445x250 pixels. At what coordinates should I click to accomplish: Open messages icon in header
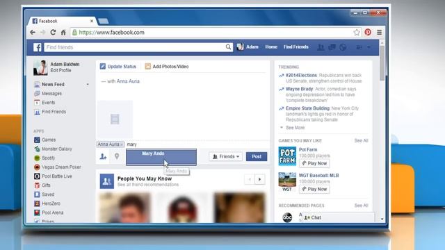332,47
